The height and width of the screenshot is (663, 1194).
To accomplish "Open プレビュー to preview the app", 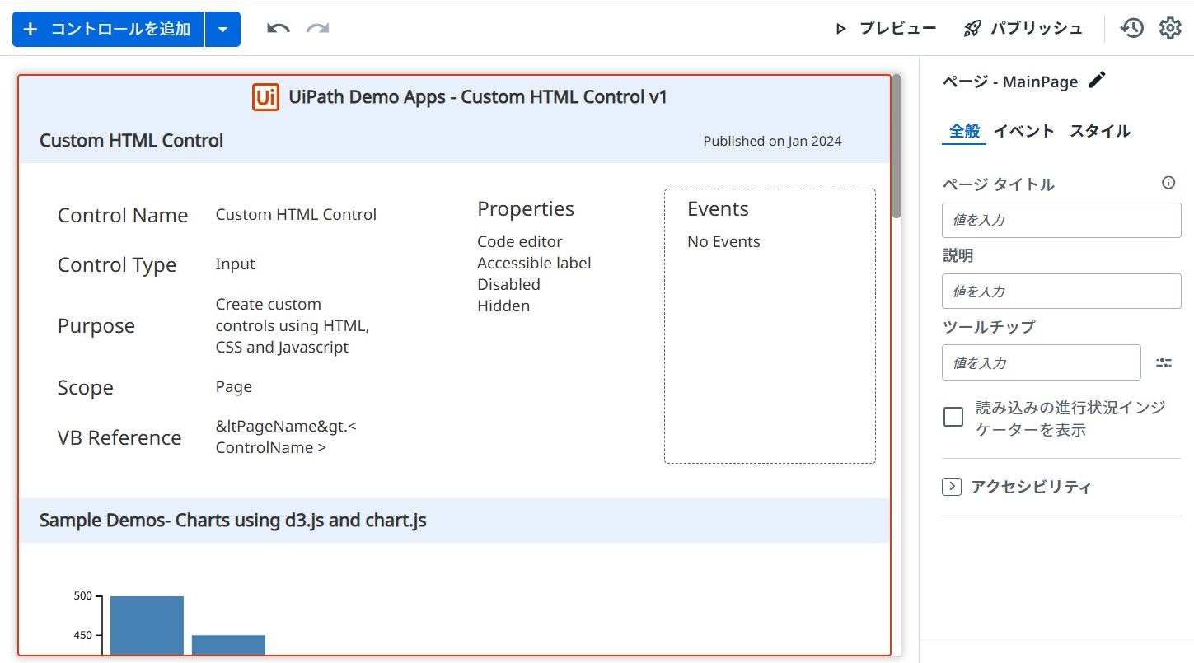I will (x=886, y=29).
